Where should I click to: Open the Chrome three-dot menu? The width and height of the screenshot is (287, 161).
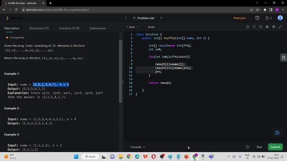click(283, 10)
